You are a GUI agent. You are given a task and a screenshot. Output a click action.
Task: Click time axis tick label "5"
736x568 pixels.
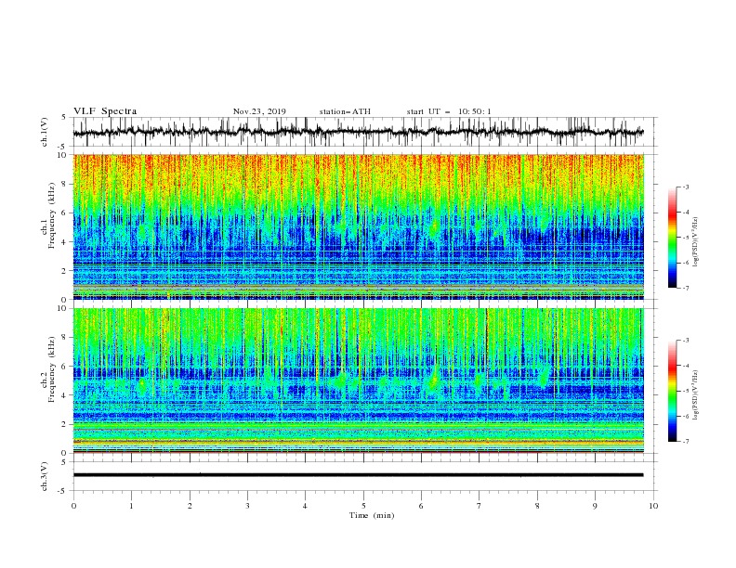coord(363,506)
